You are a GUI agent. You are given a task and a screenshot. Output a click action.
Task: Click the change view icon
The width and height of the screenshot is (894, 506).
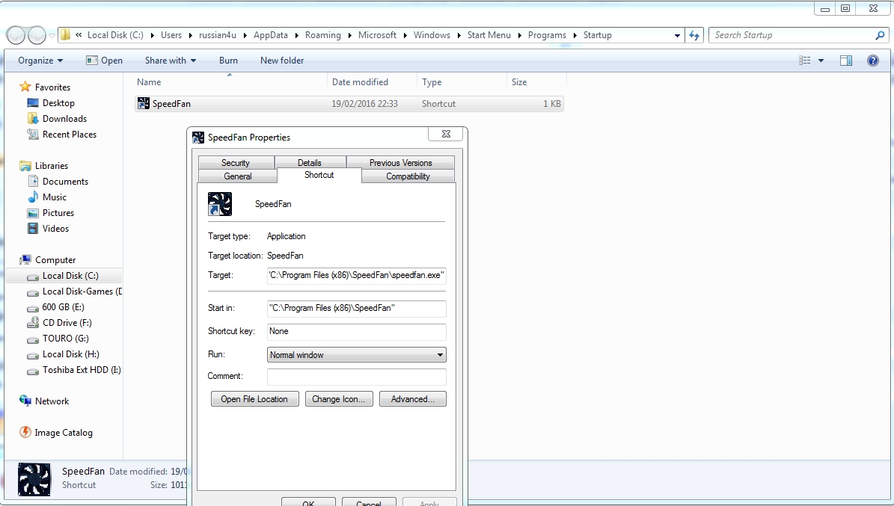(x=804, y=61)
